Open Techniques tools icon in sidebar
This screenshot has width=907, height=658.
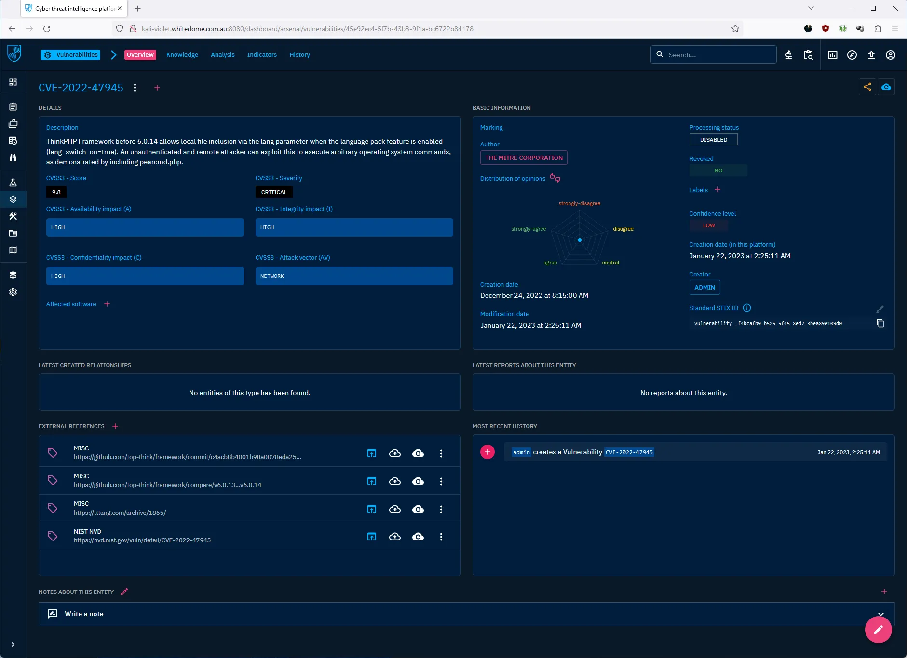point(13,216)
